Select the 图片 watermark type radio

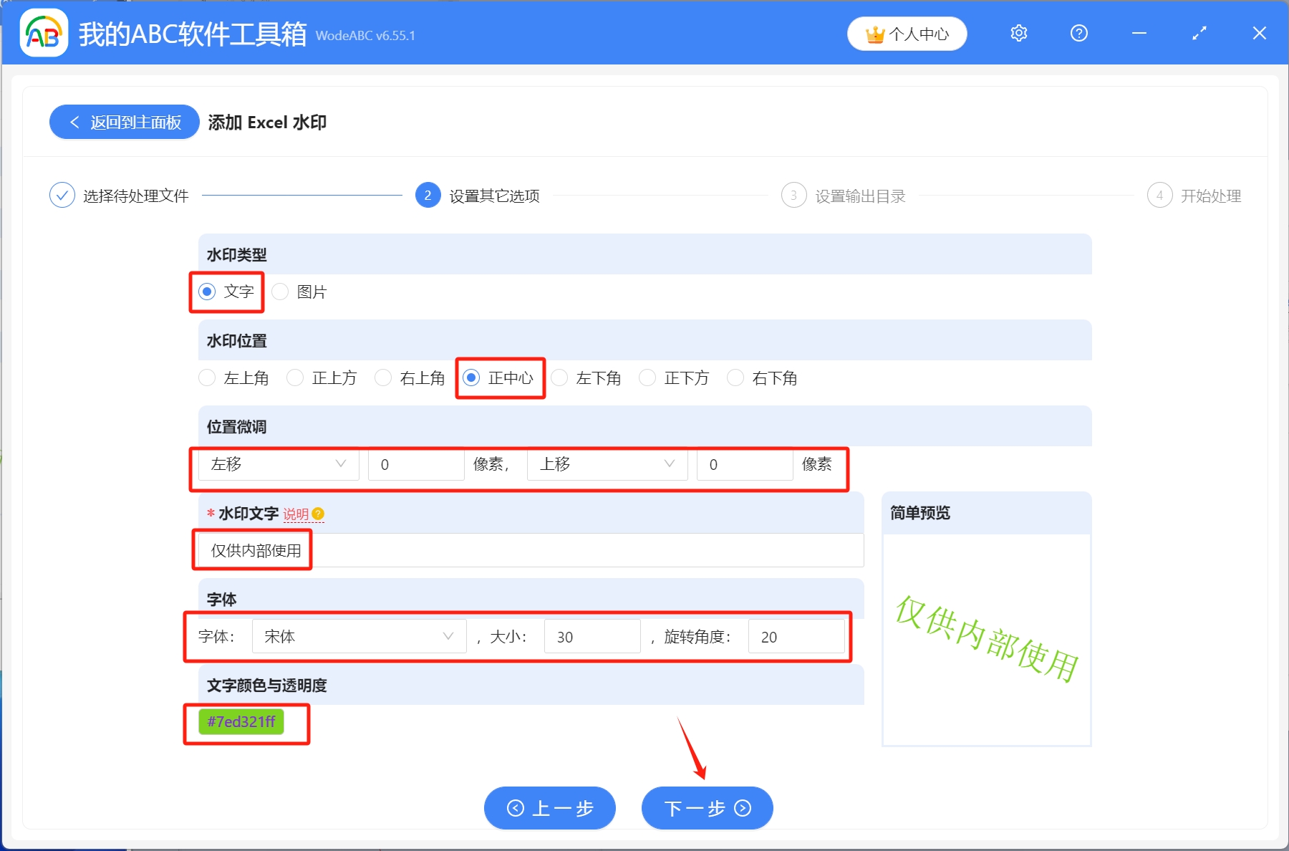coord(280,292)
